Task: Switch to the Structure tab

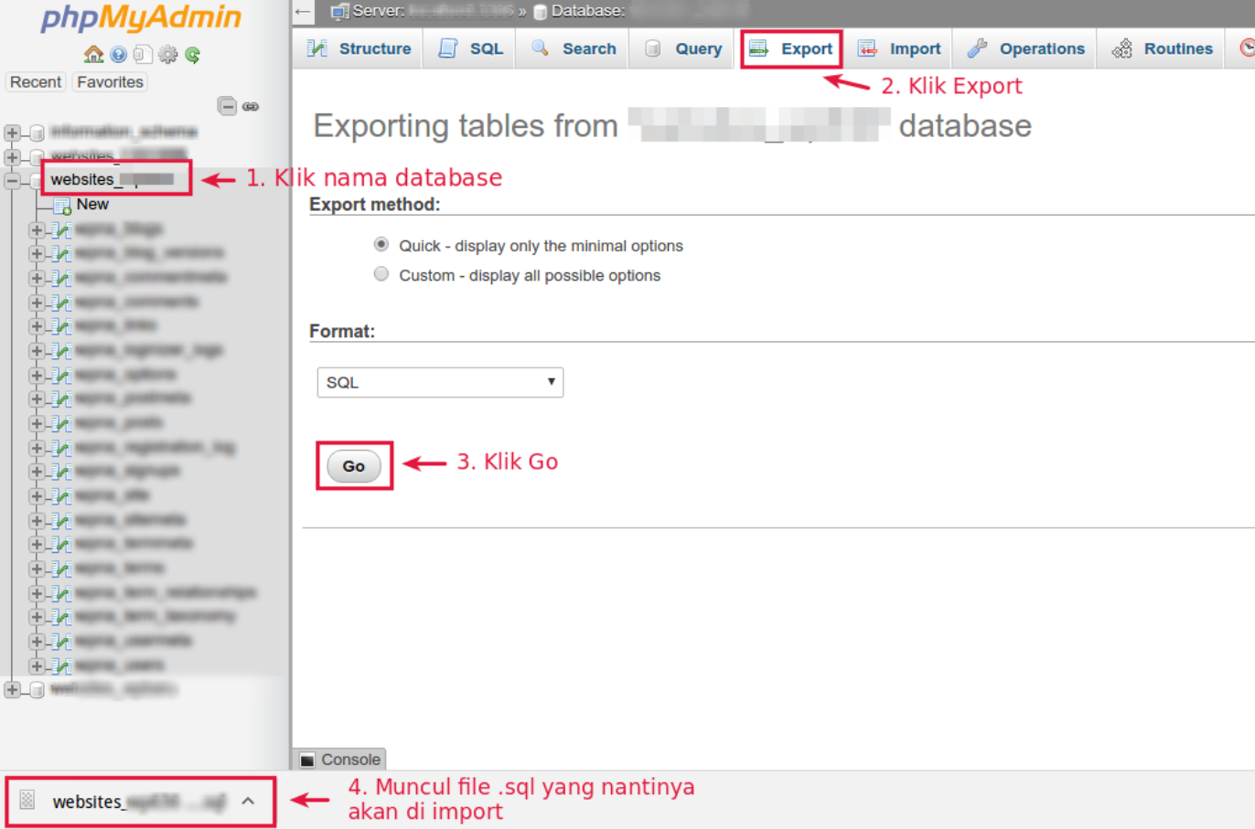Action: tap(359, 48)
